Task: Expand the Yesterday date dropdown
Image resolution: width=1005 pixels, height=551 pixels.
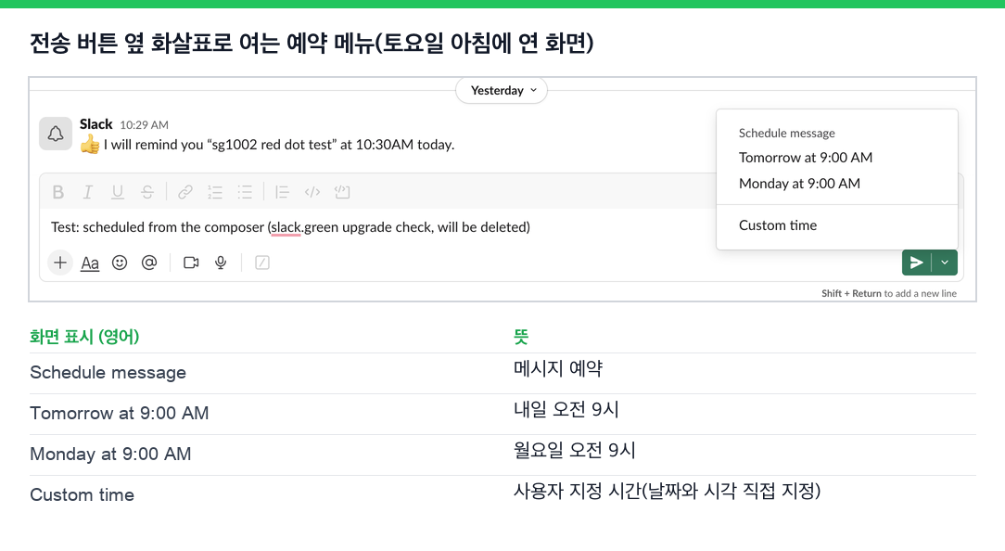Action: [x=502, y=91]
